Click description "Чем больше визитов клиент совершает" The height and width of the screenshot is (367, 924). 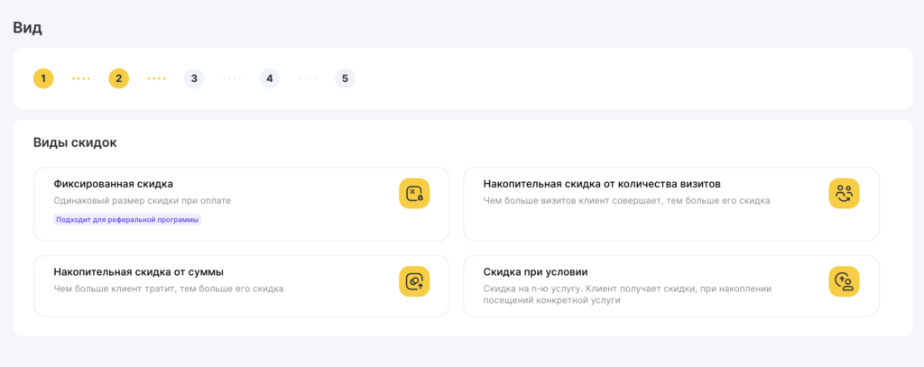(626, 200)
